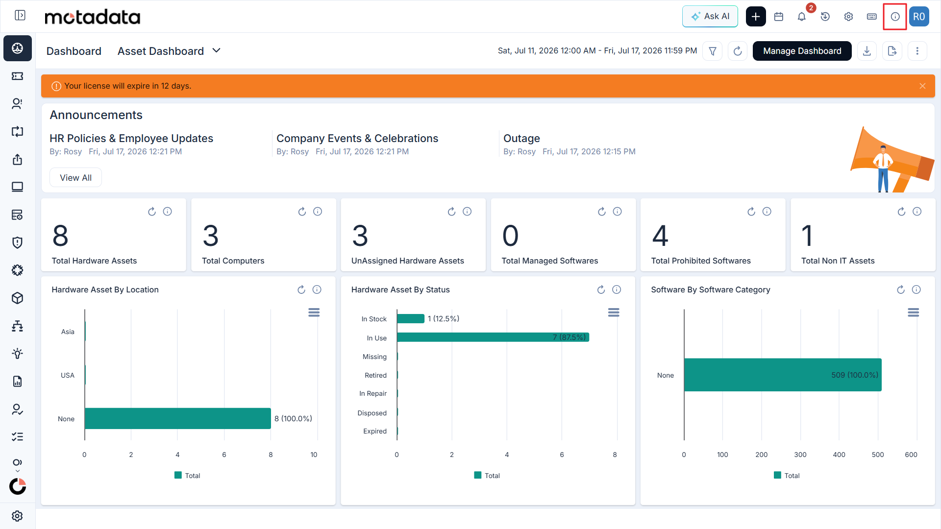
Task: Click the In Use bar in status chart
Action: click(x=493, y=337)
